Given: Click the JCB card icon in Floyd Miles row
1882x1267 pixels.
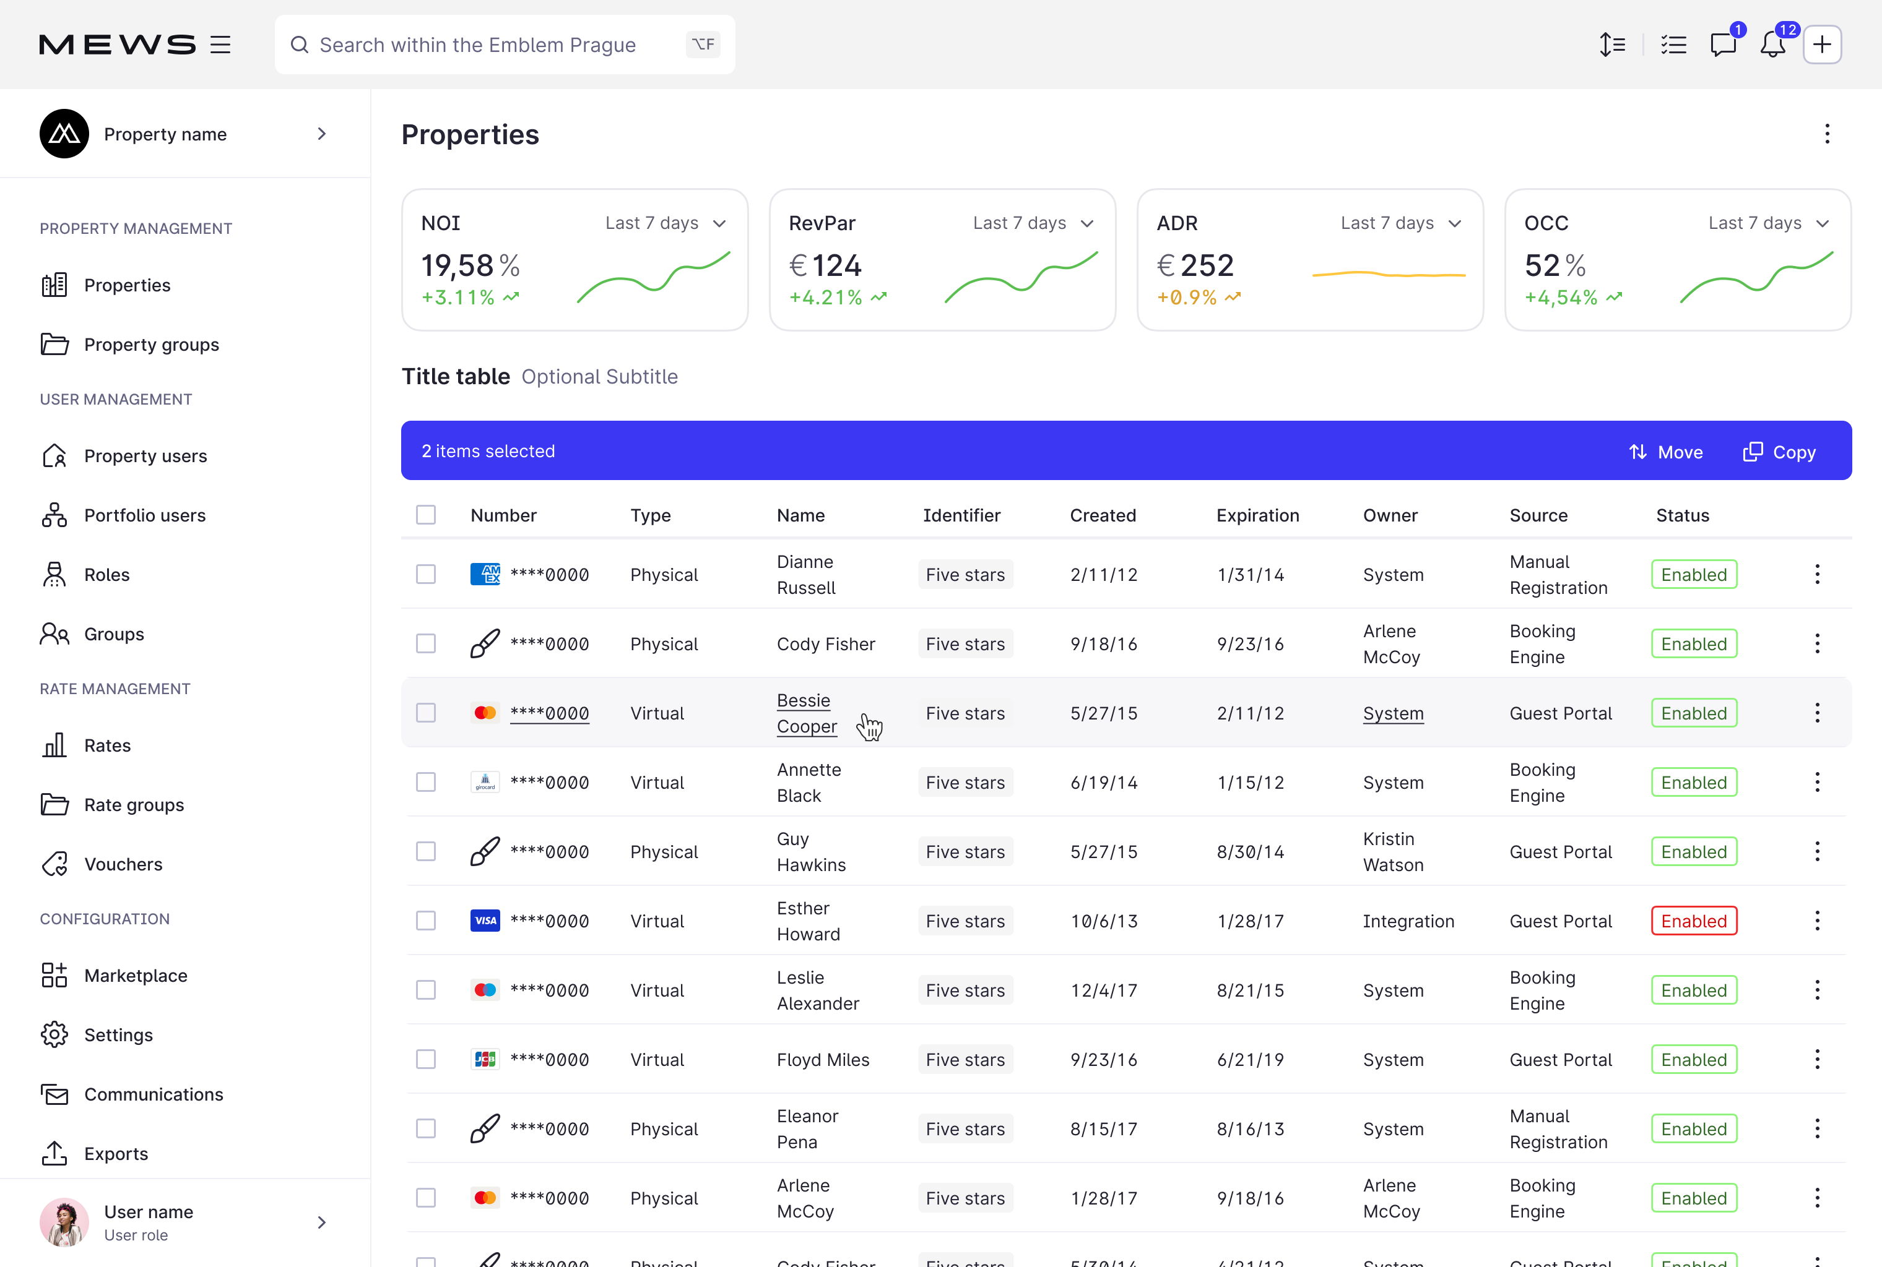Looking at the screenshot, I should pos(485,1059).
